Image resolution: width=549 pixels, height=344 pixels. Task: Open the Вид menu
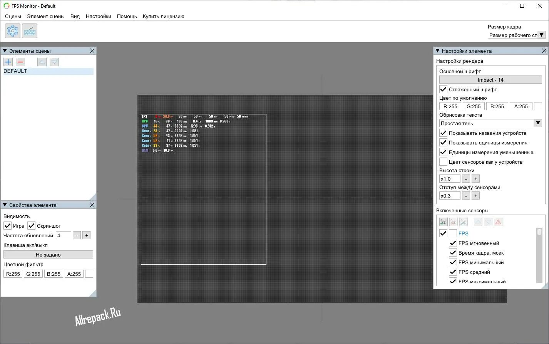[75, 16]
